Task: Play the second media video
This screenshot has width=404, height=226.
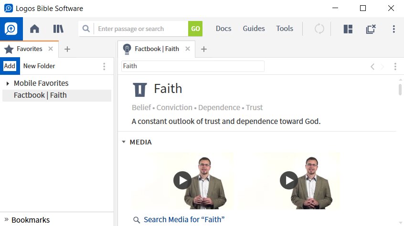Action: coord(289,181)
